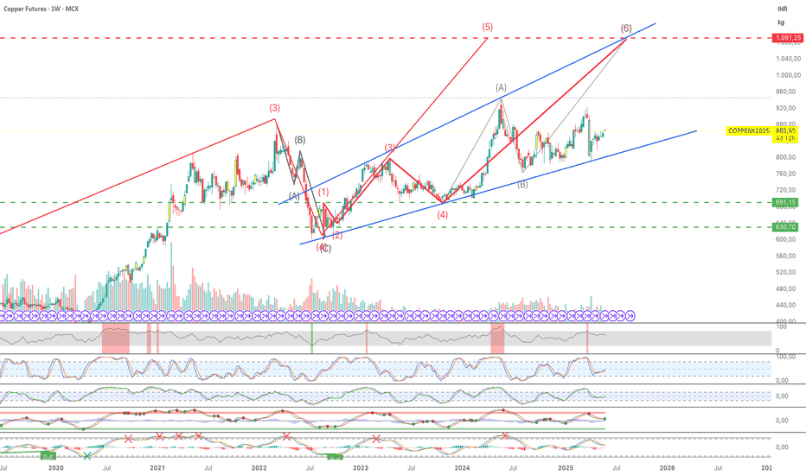
Task: Click the 2023 time axis label
Action: (x=361, y=468)
